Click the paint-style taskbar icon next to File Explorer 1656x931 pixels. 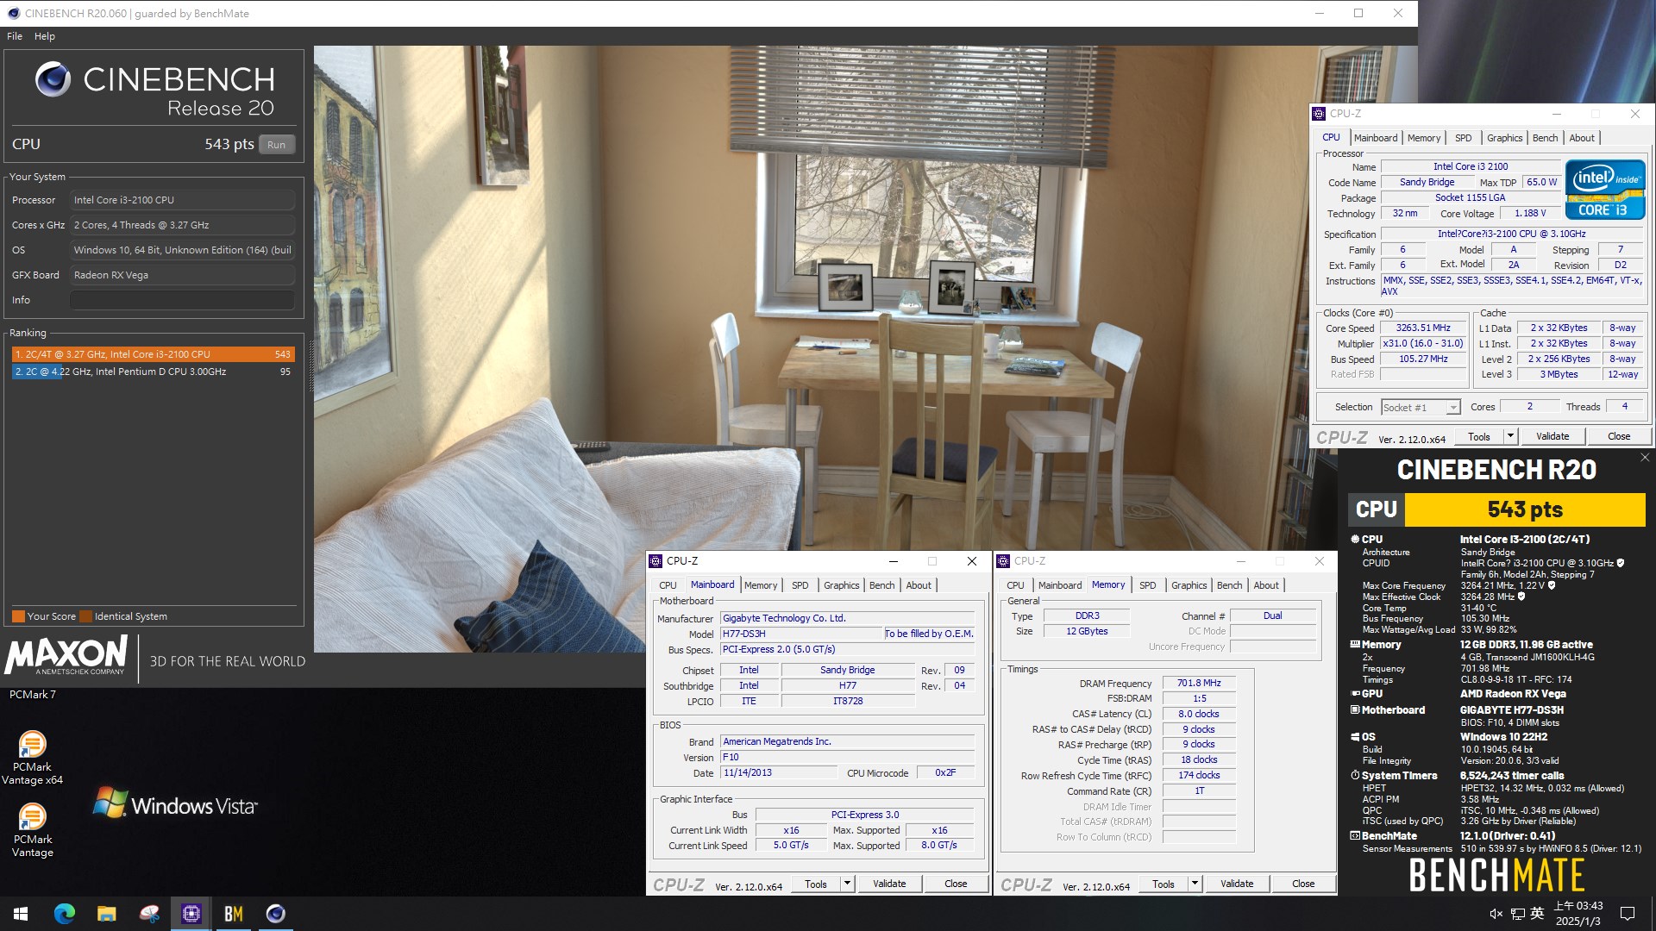(x=149, y=913)
